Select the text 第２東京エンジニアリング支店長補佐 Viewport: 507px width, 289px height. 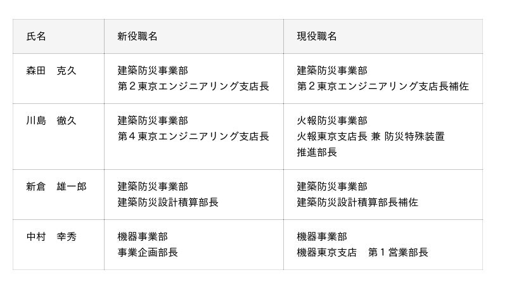click(x=383, y=87)
